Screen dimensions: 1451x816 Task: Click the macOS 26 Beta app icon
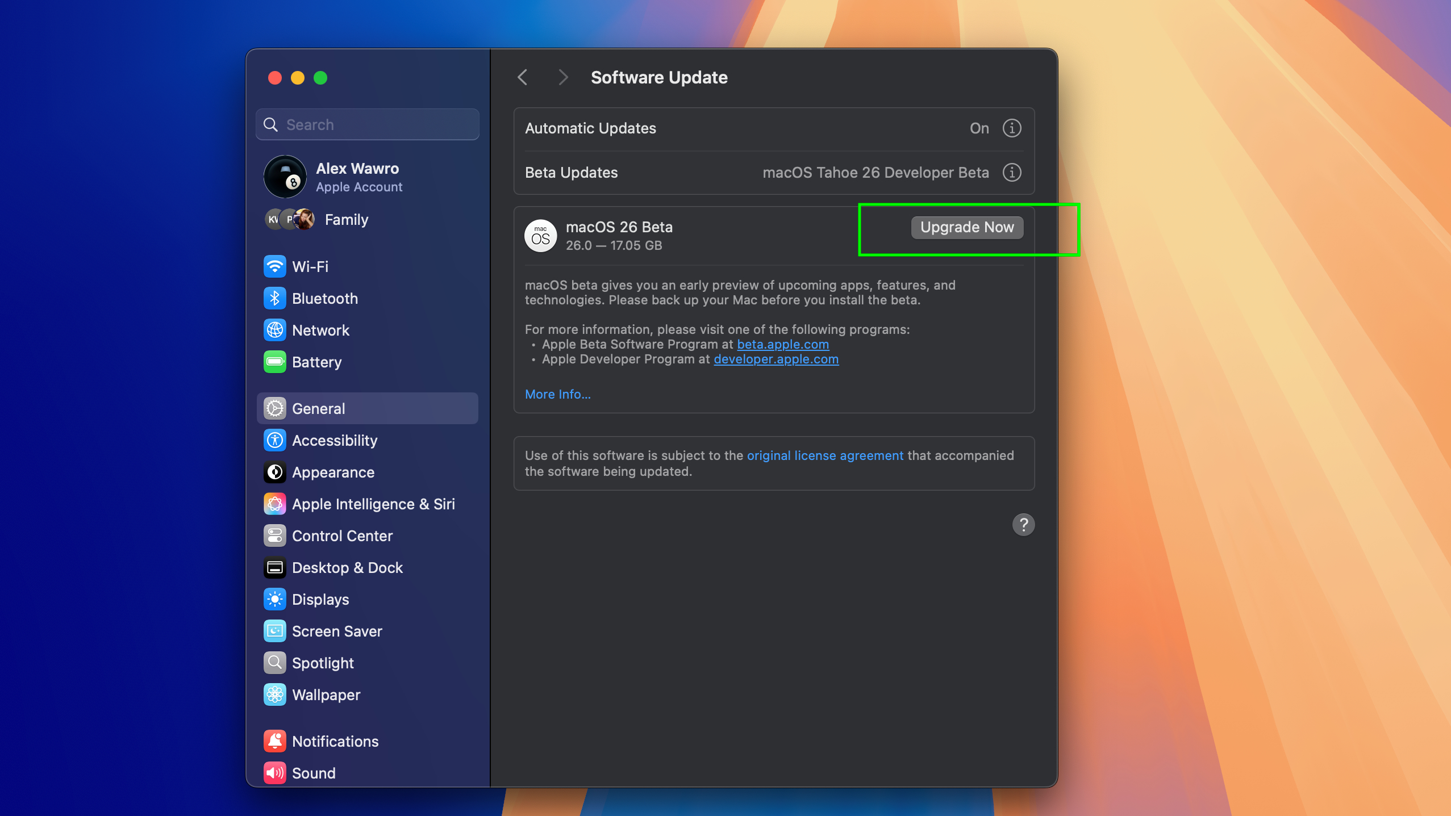click(x=540, y=236)
